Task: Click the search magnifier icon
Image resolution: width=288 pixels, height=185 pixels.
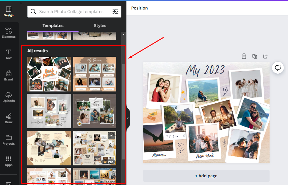Action: [x=33, y=12]
